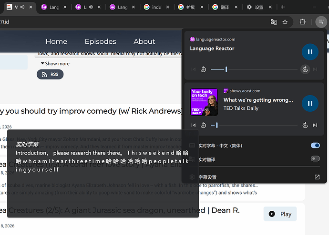Image resolution: width=329 pixels, height=235 pixels.
Task: Switch to the 扩展 Google tab
Action: [x=191, y=7]
